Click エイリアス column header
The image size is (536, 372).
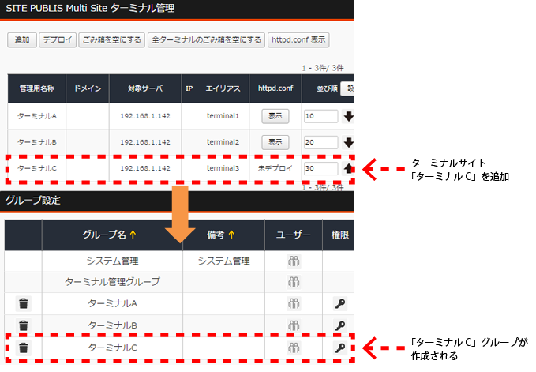coord(223,88)
